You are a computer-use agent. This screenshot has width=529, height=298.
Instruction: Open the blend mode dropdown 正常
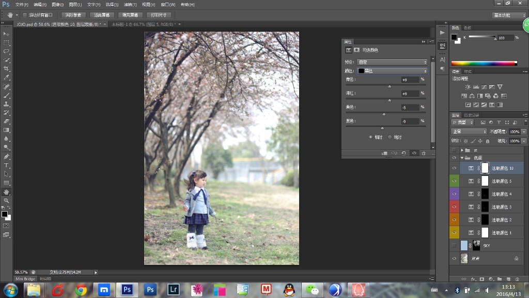click(469, 131)
